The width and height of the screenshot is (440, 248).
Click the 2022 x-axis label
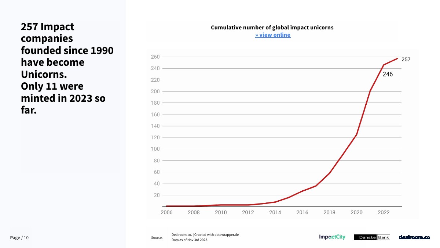(384, 212)
